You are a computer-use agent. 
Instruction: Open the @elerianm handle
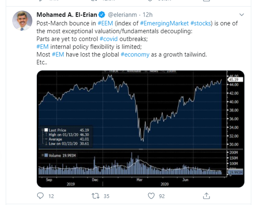[x=122, y=15]
